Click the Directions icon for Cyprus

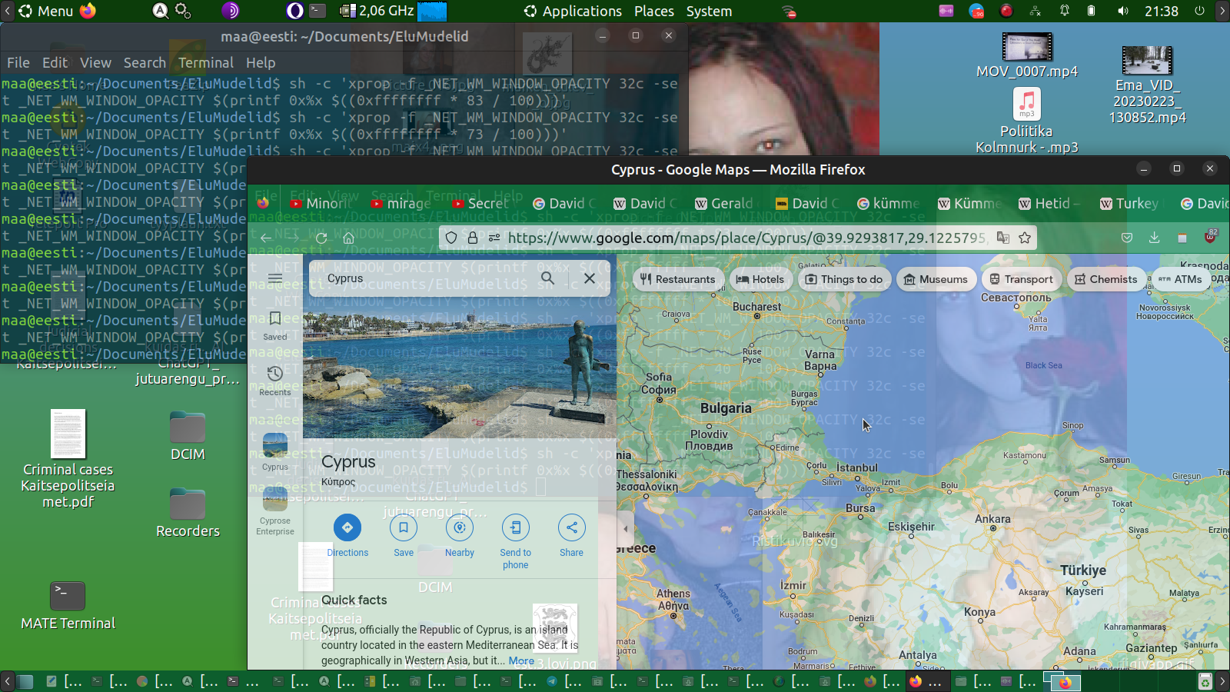point(347,528)
